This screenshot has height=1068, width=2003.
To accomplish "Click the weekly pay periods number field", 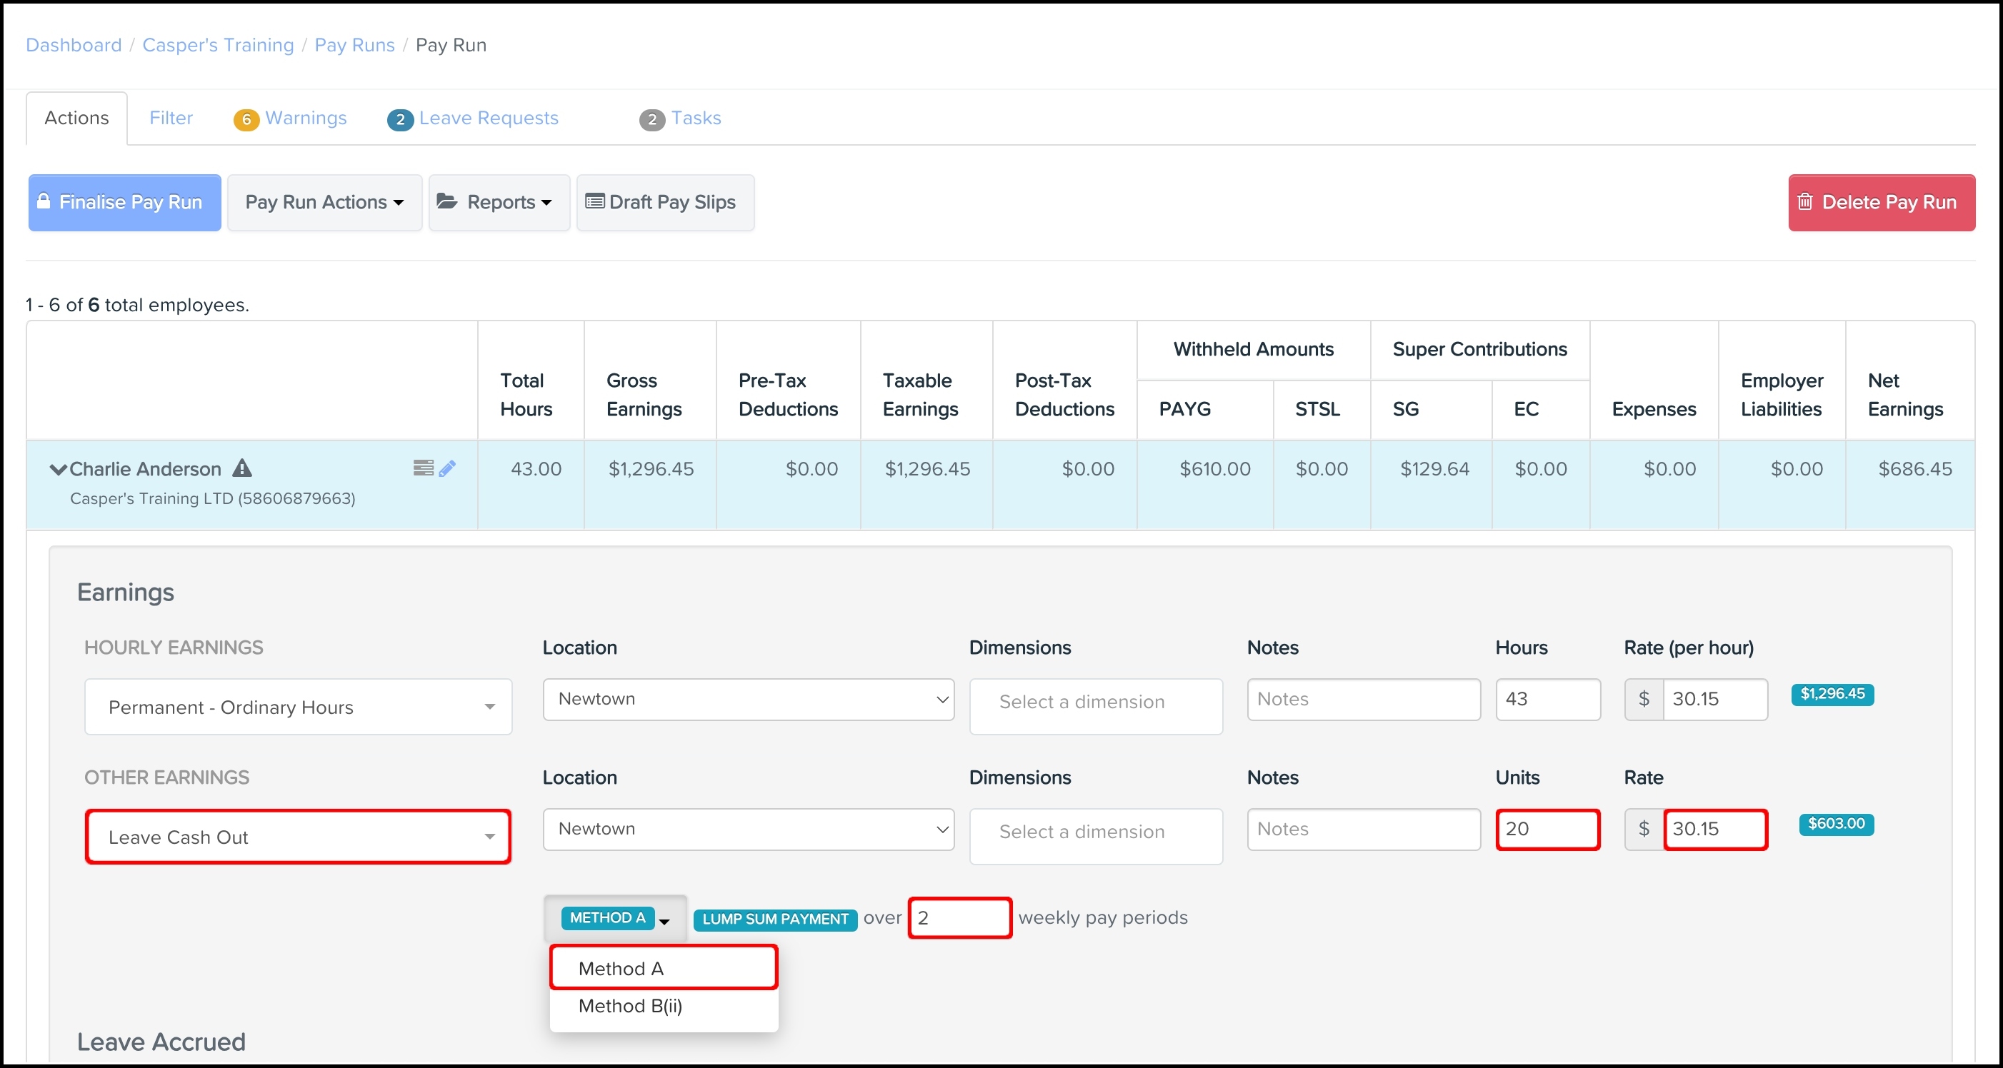I will pyautogui.click(x=959, y=917).
